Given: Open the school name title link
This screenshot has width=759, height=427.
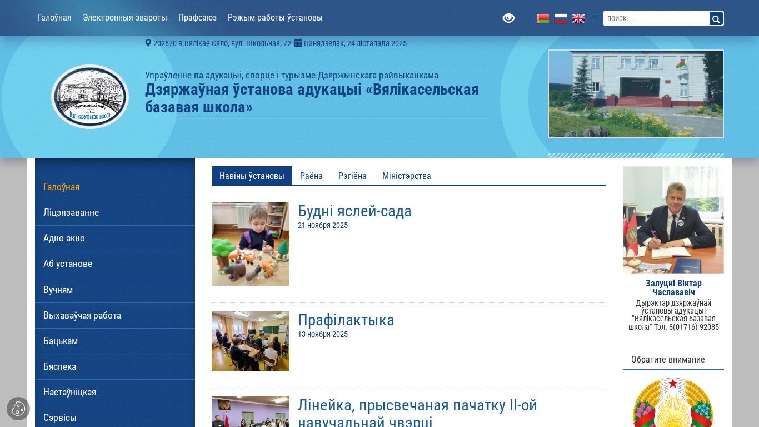Looking at the screenshot, I should [x=312, y=98].
